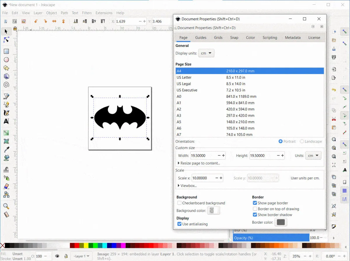Select the Spray tool
Image resolution: width=350 pixels, height=261 pixels.
tap(6, 178)
